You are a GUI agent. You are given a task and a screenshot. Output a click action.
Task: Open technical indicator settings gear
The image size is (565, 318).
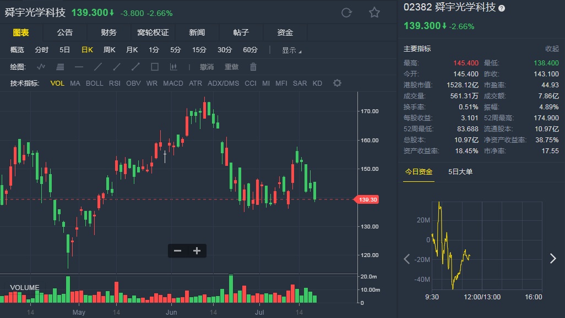(337, 83)
